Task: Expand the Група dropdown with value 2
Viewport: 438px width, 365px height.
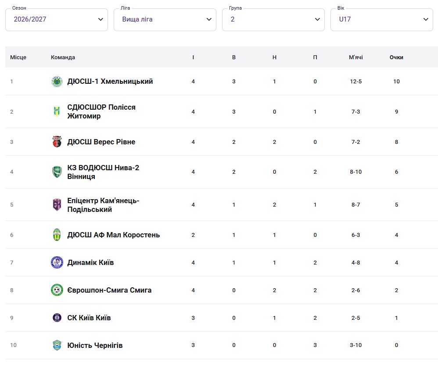Action: (x=273, y=20)
